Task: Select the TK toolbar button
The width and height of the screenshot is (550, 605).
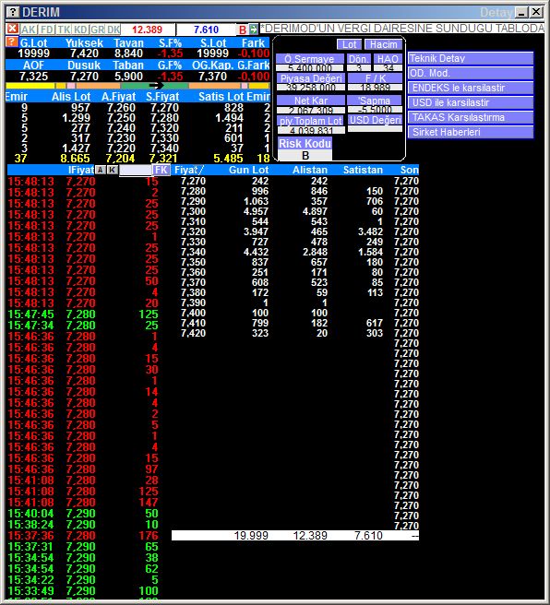Action: tap(64, 30)
